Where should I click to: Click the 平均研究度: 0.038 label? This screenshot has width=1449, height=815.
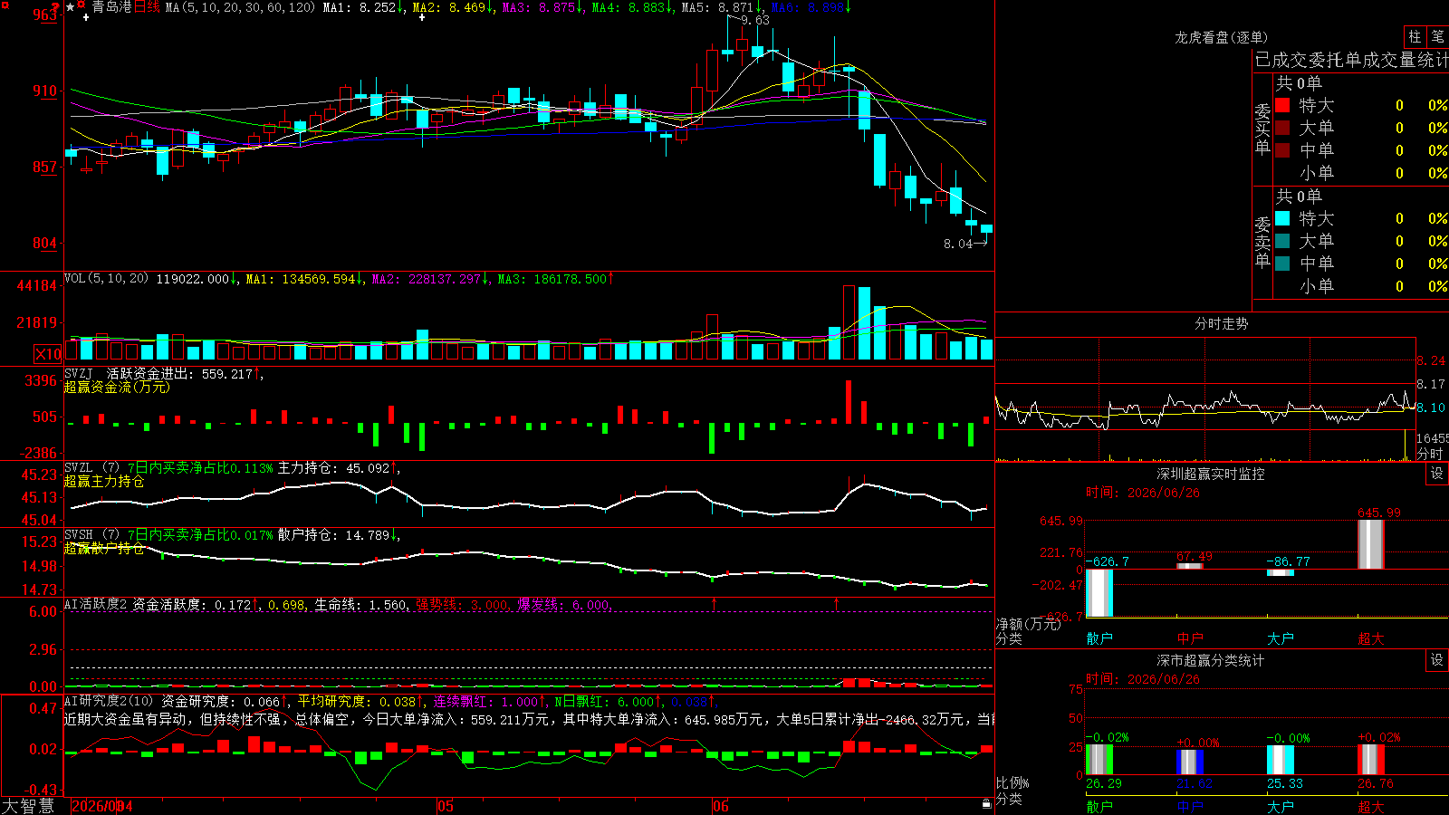click(356, 702)
